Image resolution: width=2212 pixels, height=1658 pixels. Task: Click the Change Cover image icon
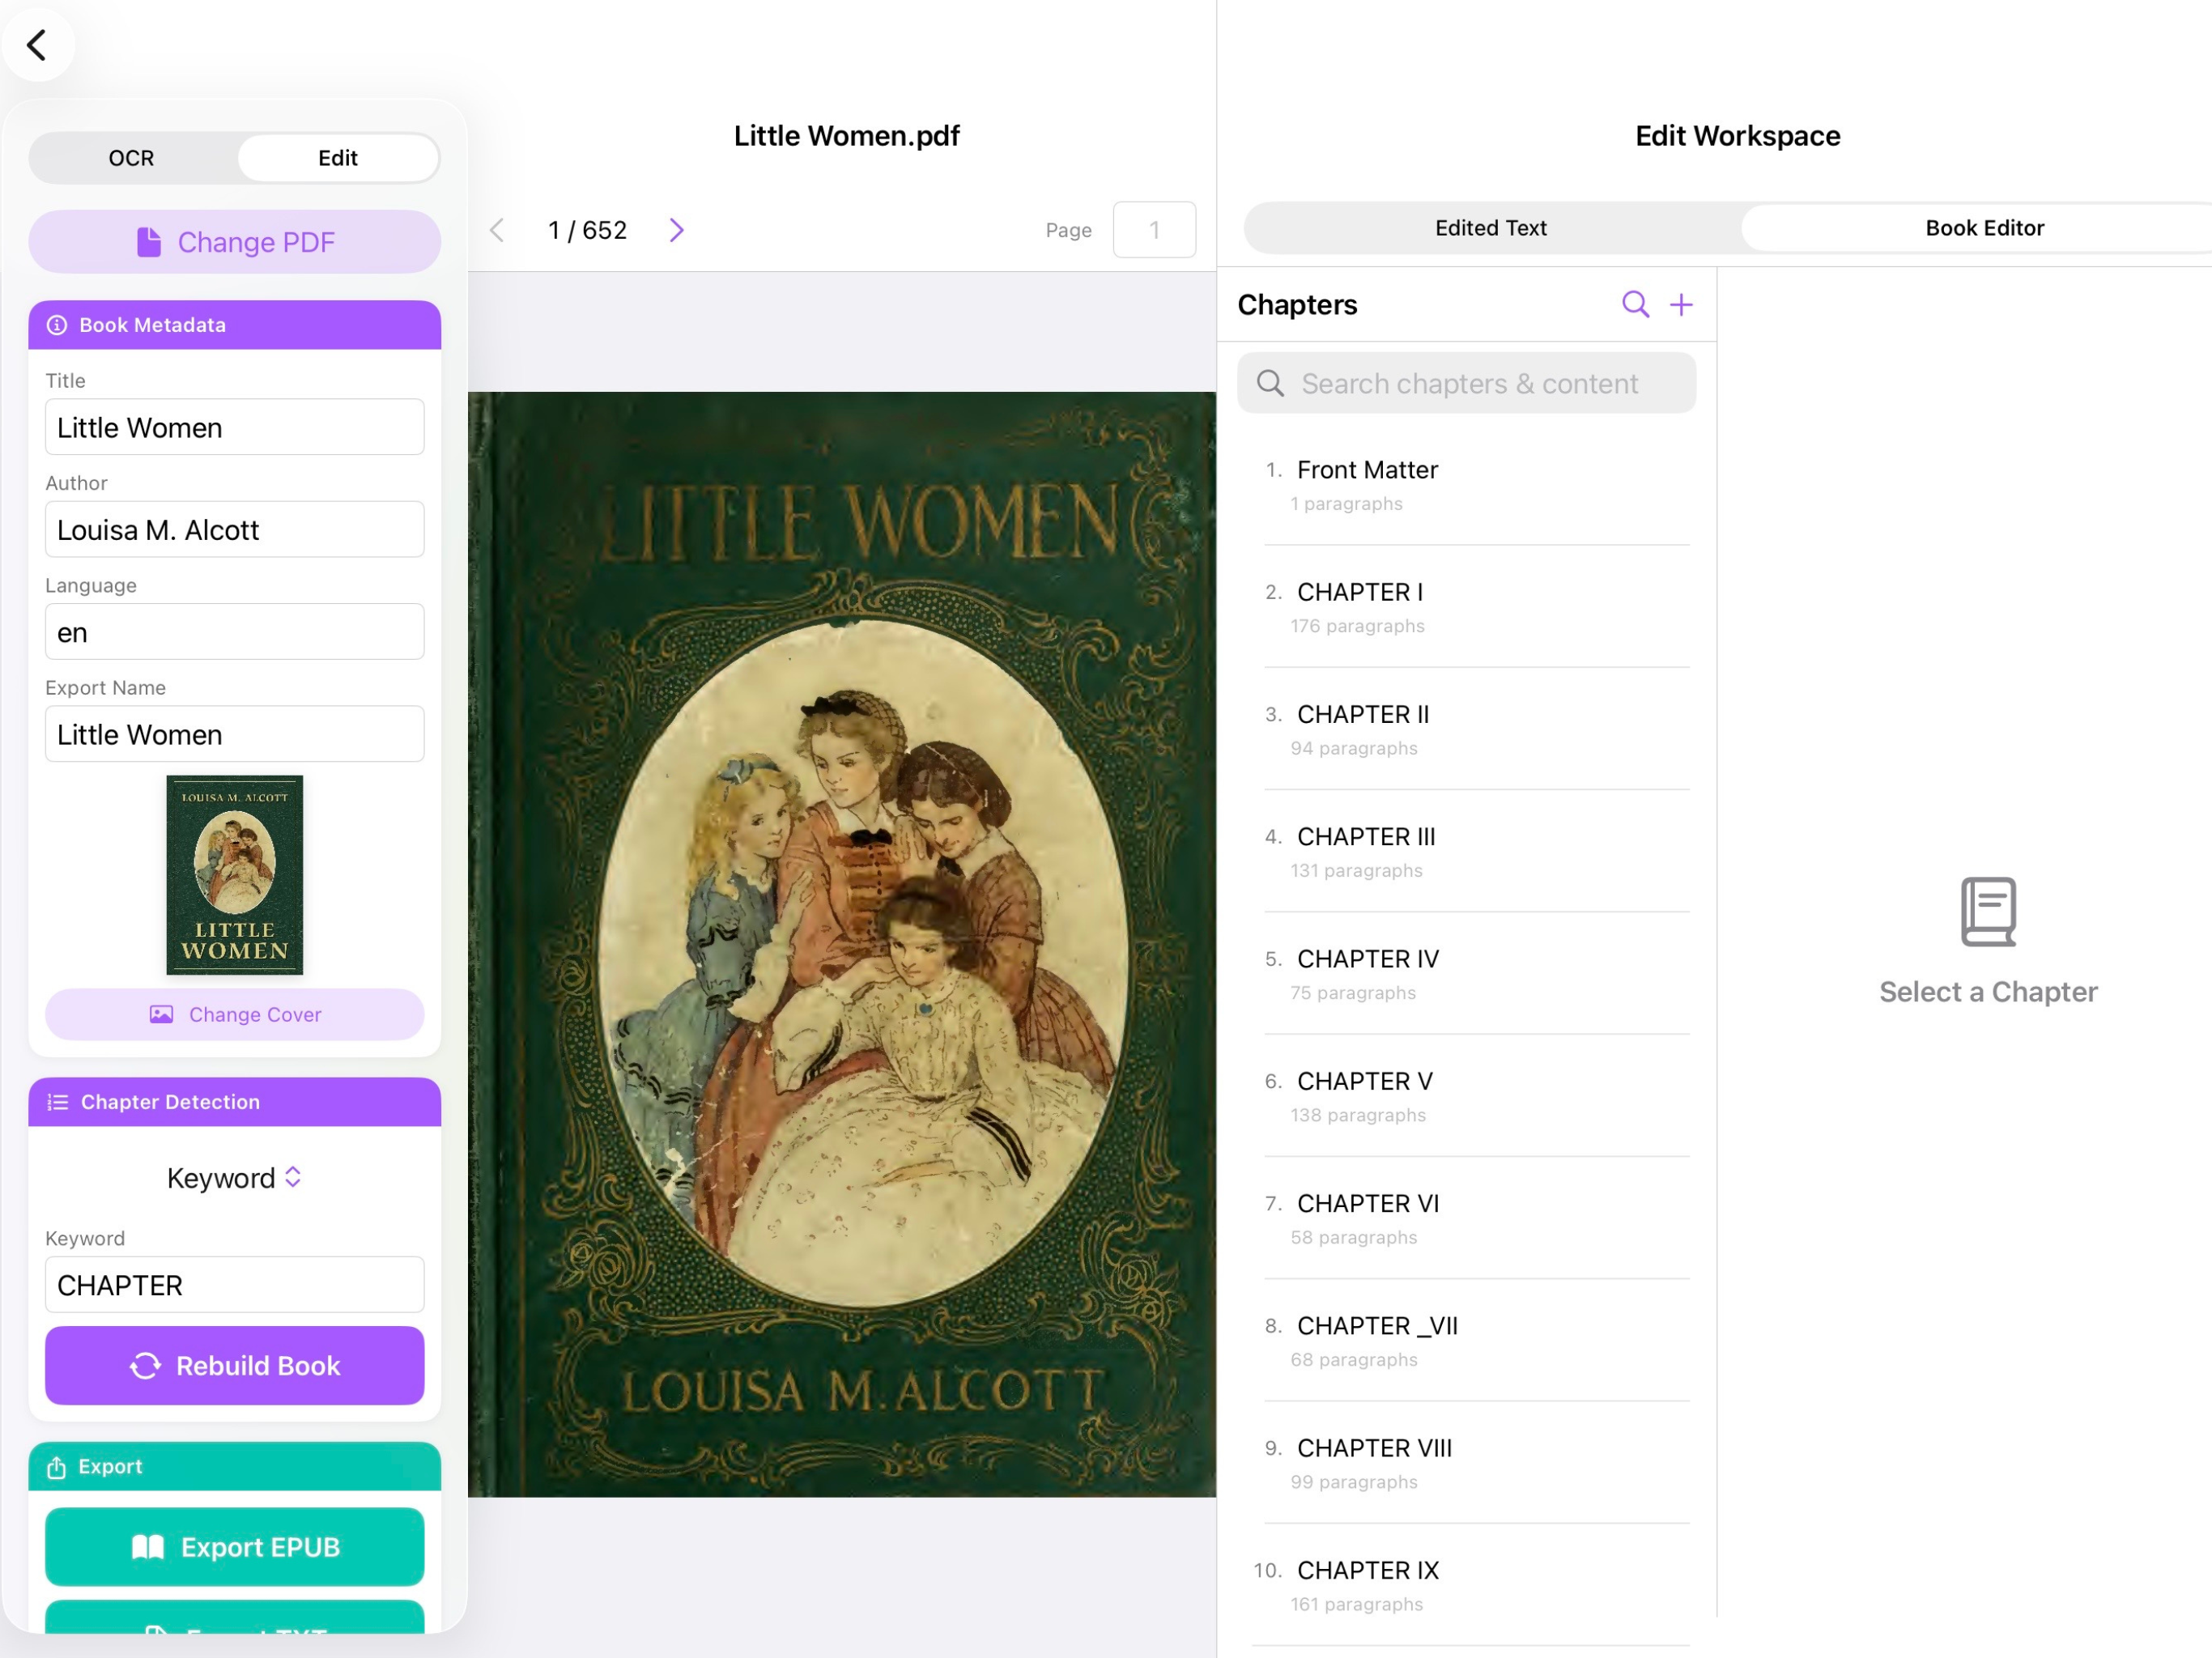[x=161, y=1015]
